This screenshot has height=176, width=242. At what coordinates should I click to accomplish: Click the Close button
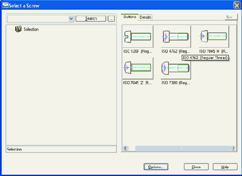(x=196, y=167)
